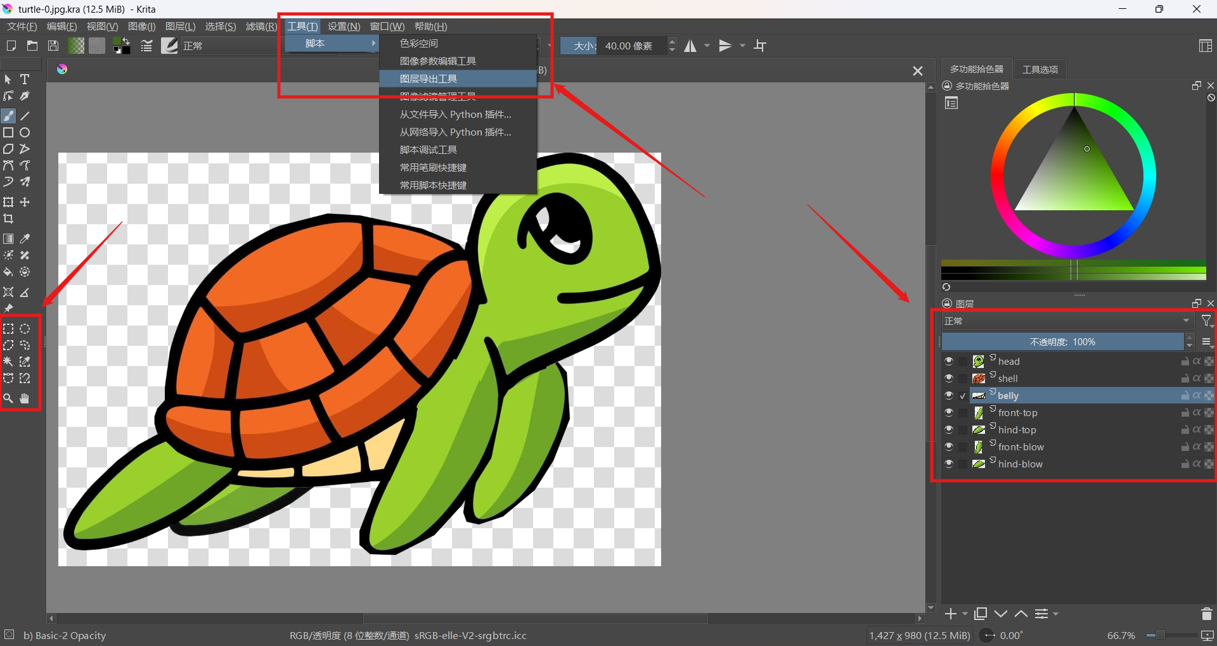Screen dimensions: 1217x646
Task: Choose 图层导出工具 from the scripts submenu
Action: pyautogui.click(x=458, y=79)
